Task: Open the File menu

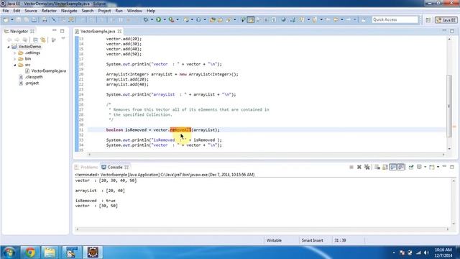Action: (6, 11)
